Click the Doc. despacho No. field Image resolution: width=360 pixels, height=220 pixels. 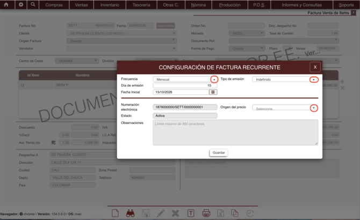(323, 26)
